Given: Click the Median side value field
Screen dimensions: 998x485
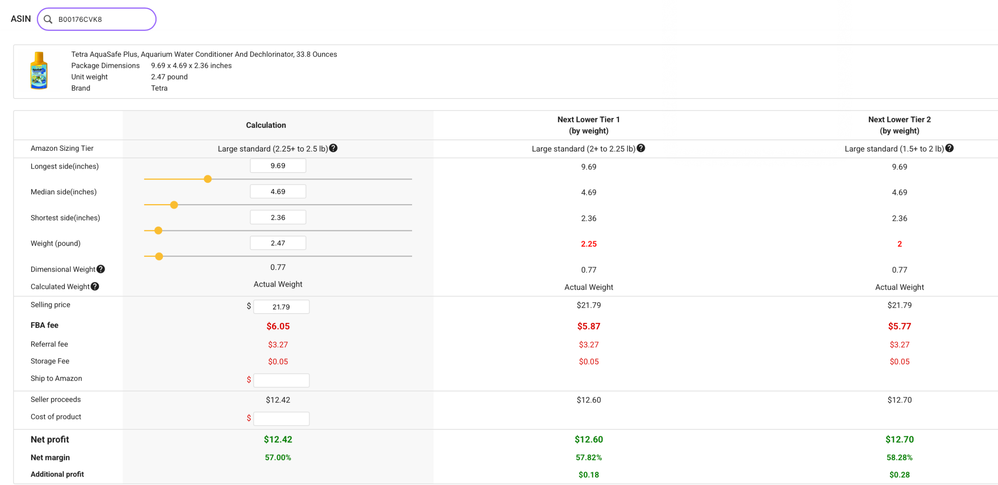Looking at the screenshot, I should [278, 191].
